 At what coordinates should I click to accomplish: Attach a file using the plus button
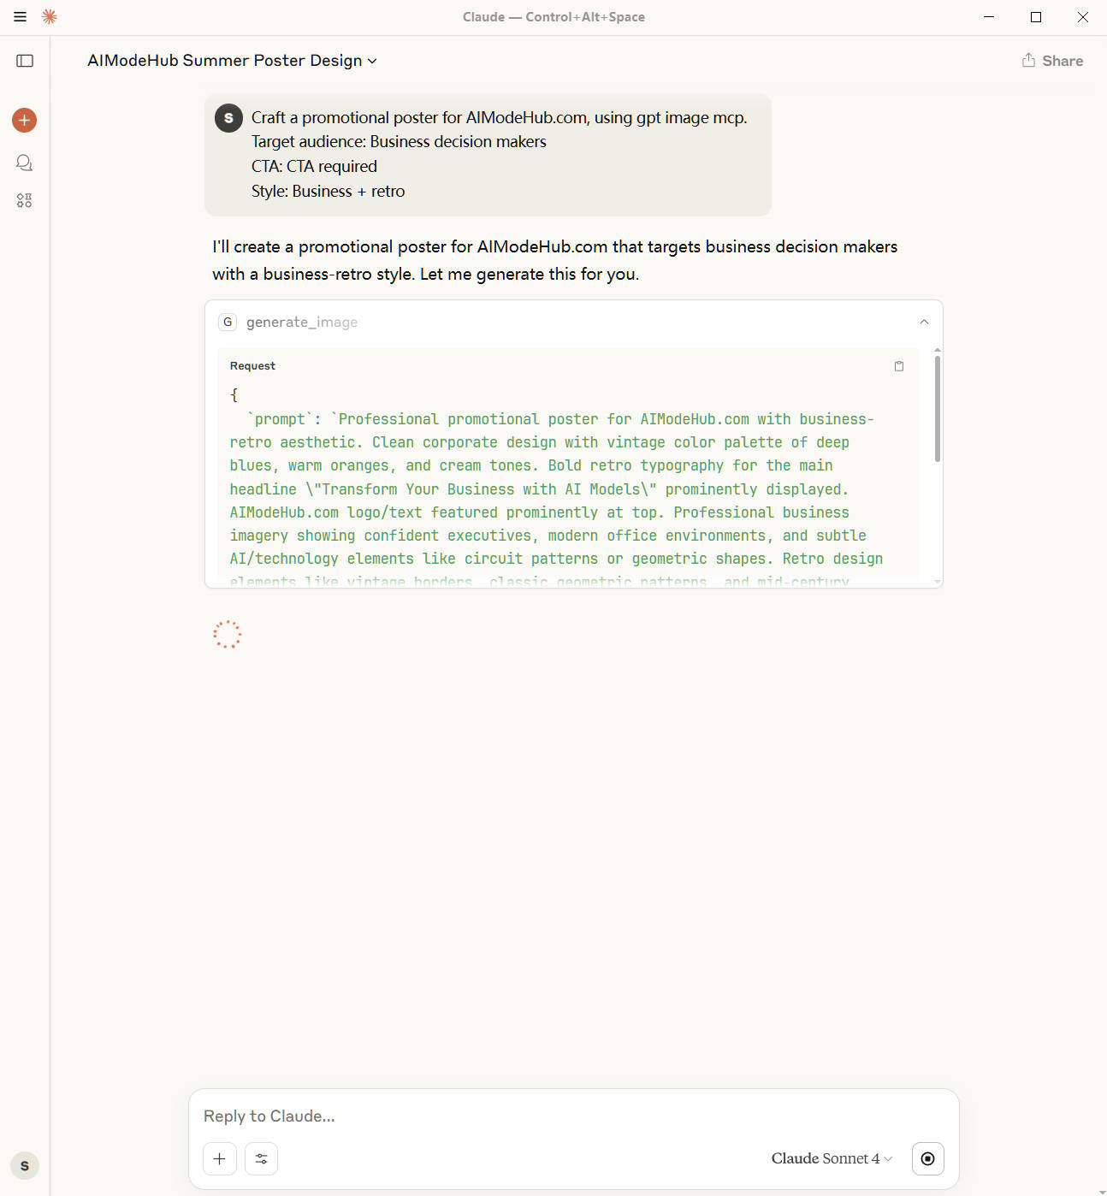click(219, 1158)
